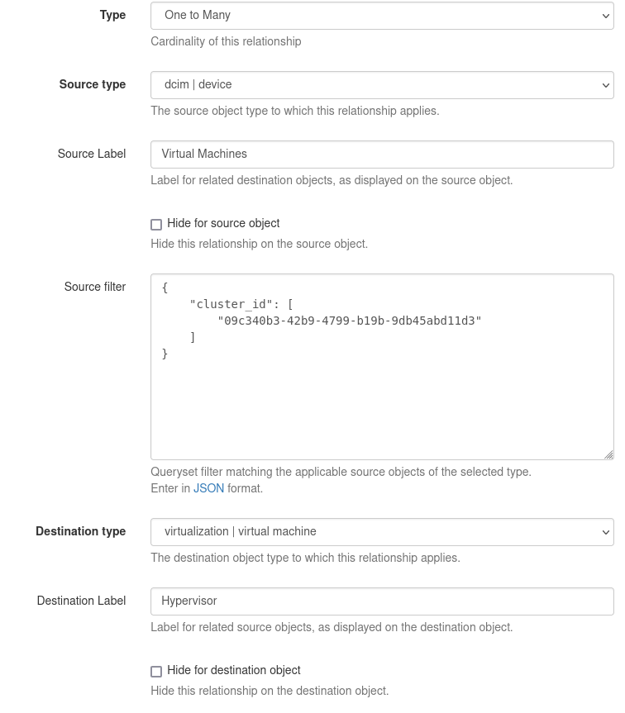Click the Destination Label field containing "Hypervisor"

point(380,601)
